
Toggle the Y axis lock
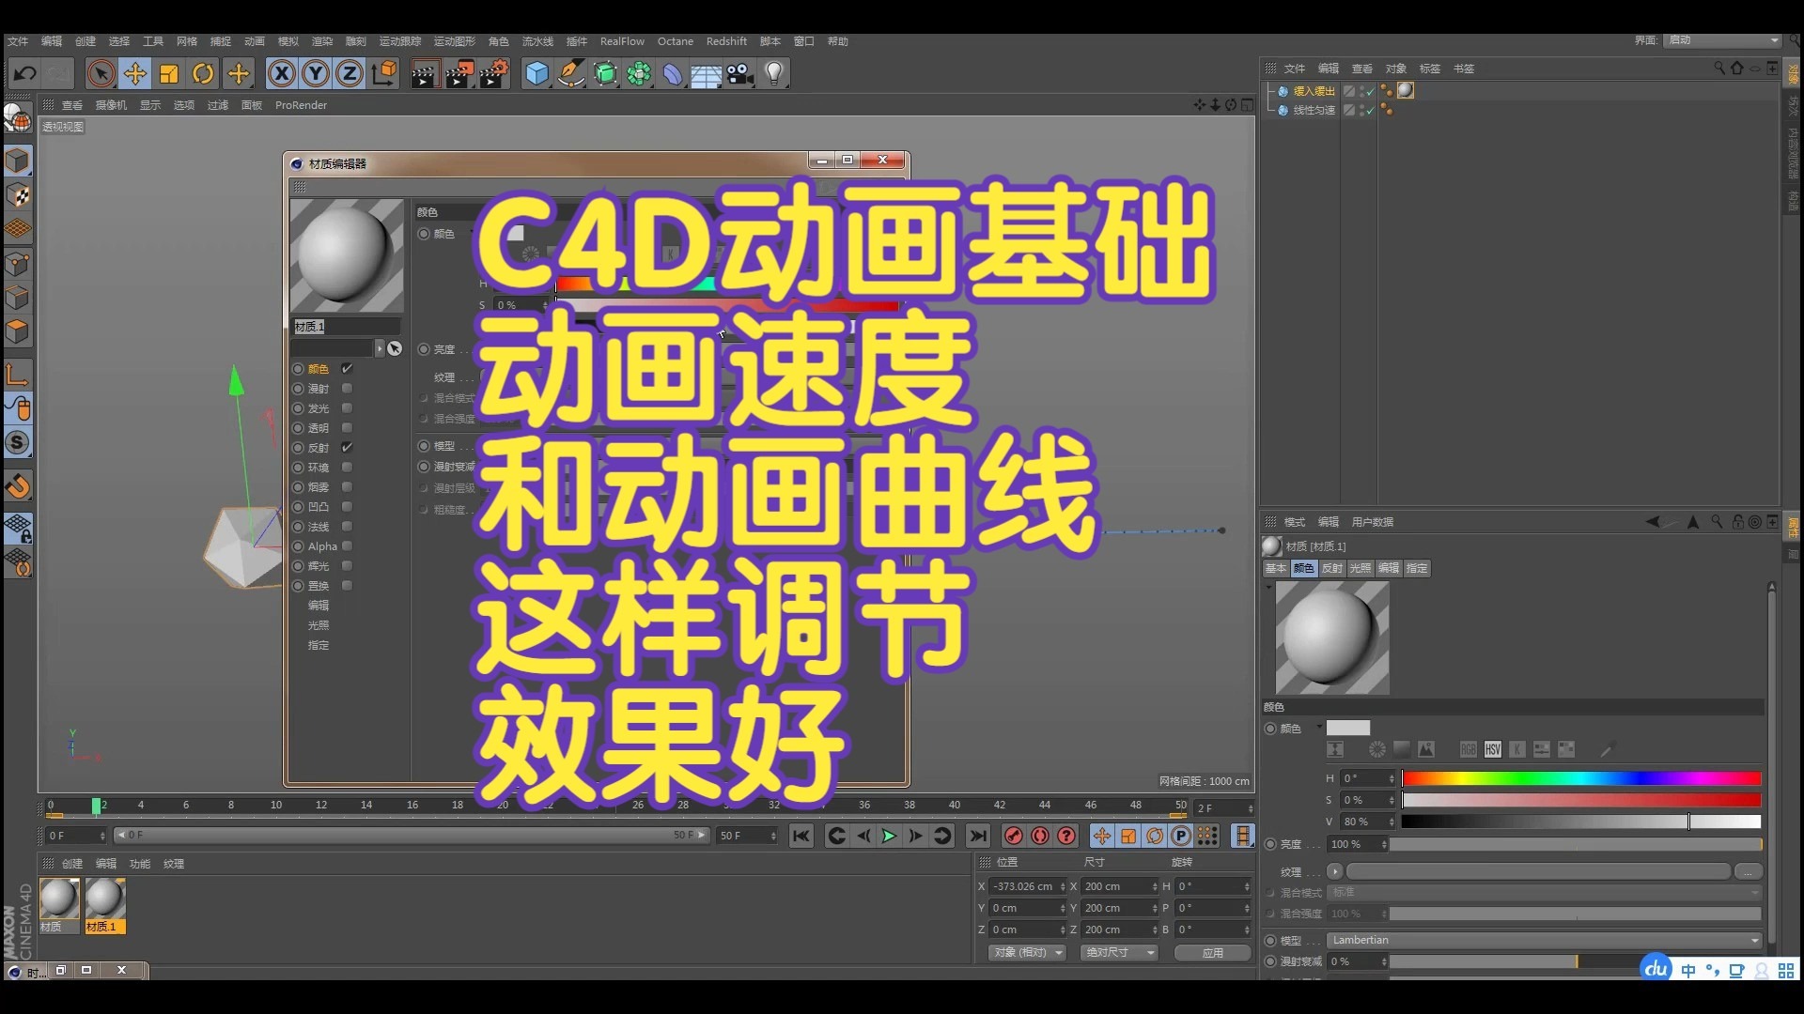coord(316,73)
